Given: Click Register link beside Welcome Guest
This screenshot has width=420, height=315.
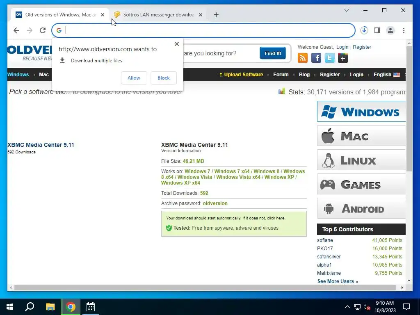Looking at the screenshot, I should tap(362, 47).
